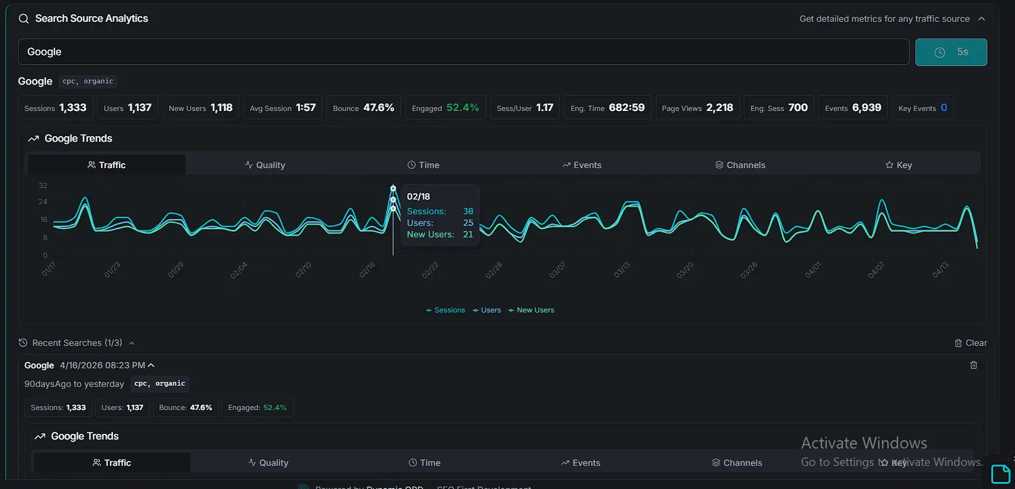Click the Avg Session 1:57 metric card
The image size is (1015, 489).
[x=283, y=107]
